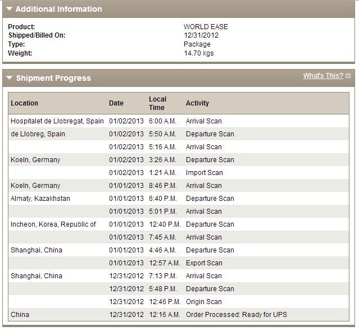The height and width of the screenshot is (331, 359).
Task: Click the Additional Information header title
Action: [x=59, y=9]
